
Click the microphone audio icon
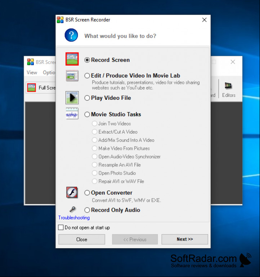pos(72,209)
